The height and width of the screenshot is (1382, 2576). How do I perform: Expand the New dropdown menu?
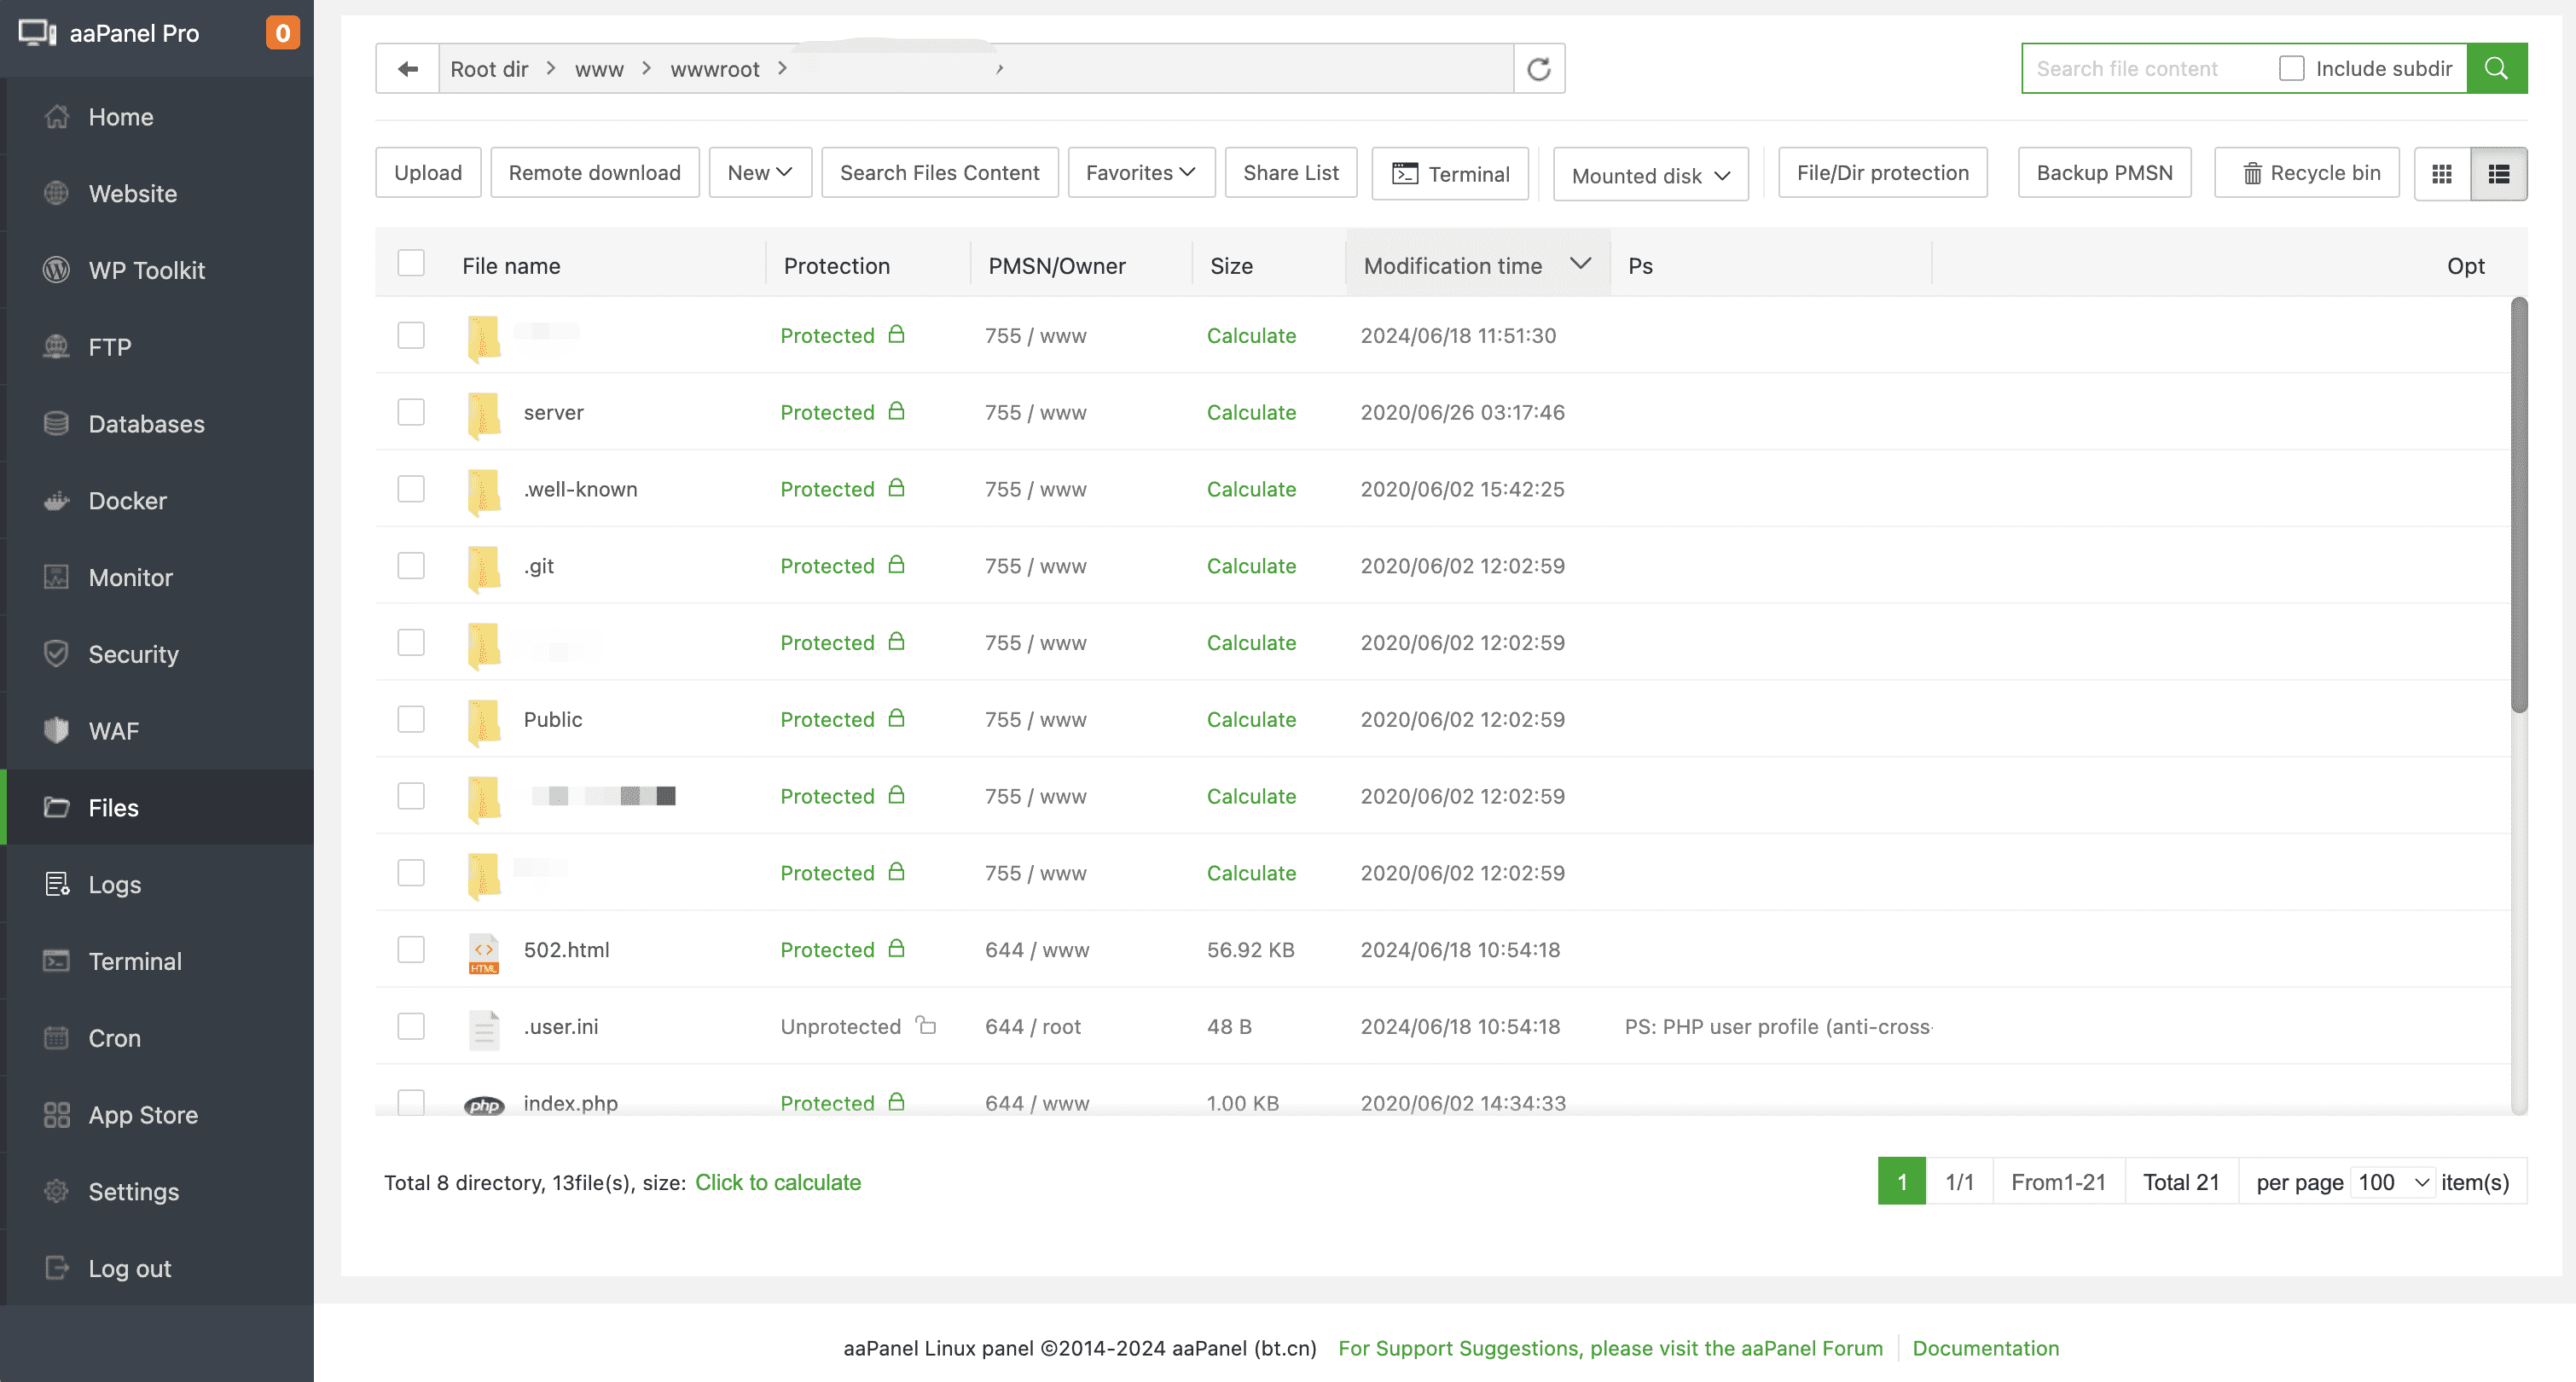(760, 173)
